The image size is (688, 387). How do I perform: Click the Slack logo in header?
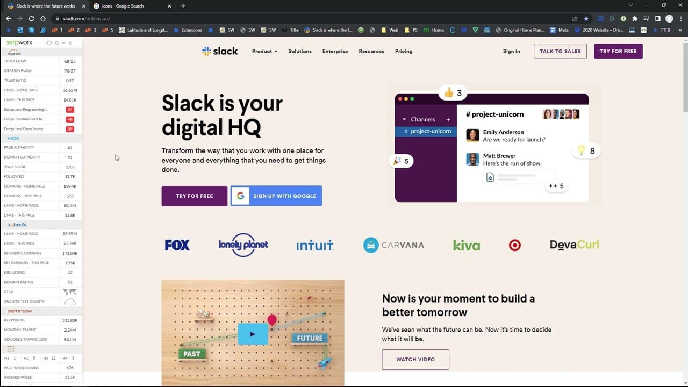[x=220, y=51]
